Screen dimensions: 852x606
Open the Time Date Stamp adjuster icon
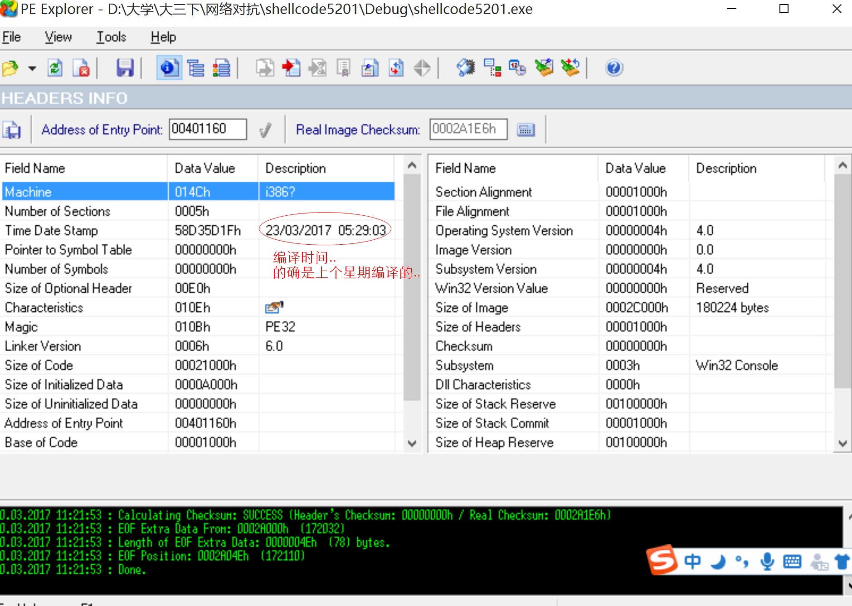pos(517,68)
